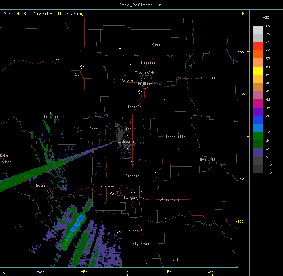This screenshot has height=276, width=283.
Task: Click the asterisk marker above Limestone label
Action: [x=51, y=113]
